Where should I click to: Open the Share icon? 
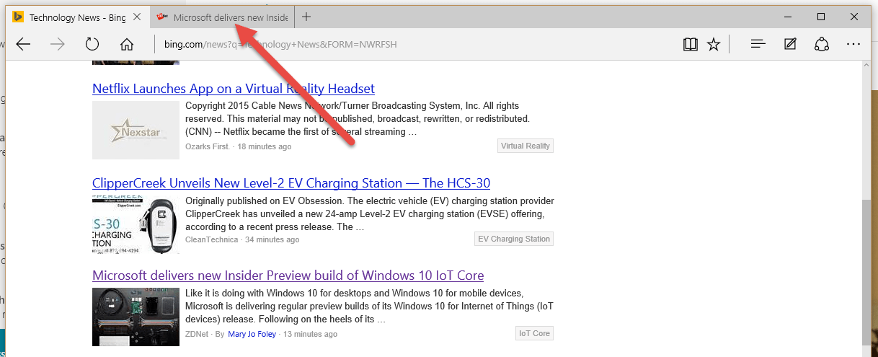822,45
